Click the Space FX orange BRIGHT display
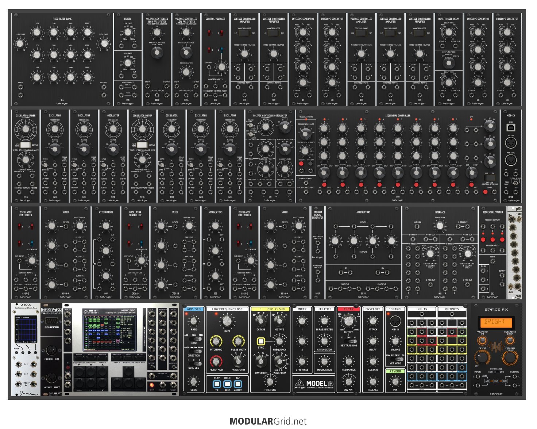 pos(495,322)
